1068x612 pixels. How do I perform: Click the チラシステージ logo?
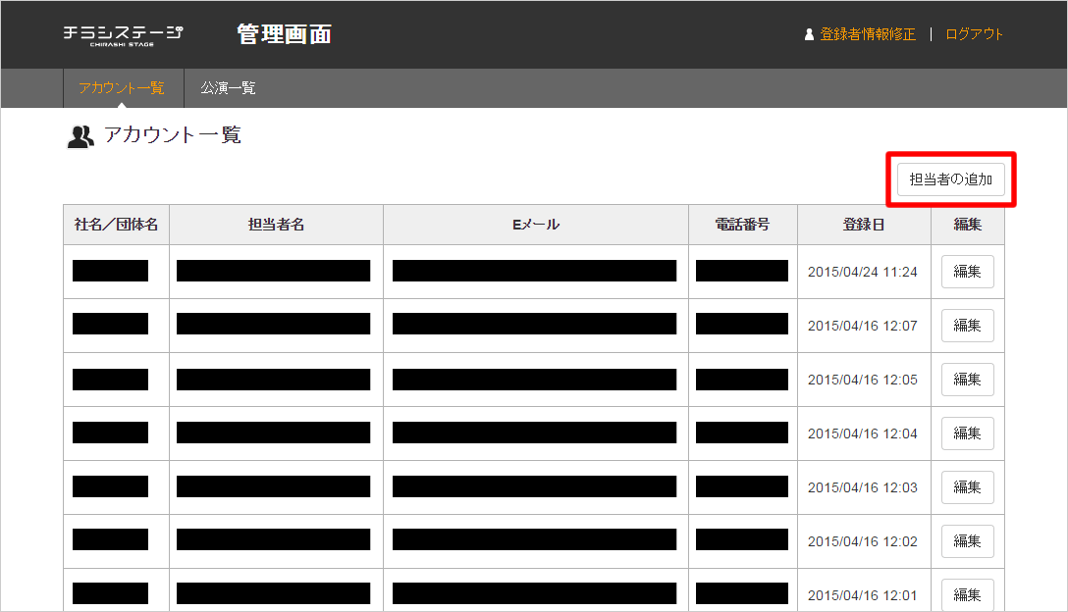click(x=123, y=34)
